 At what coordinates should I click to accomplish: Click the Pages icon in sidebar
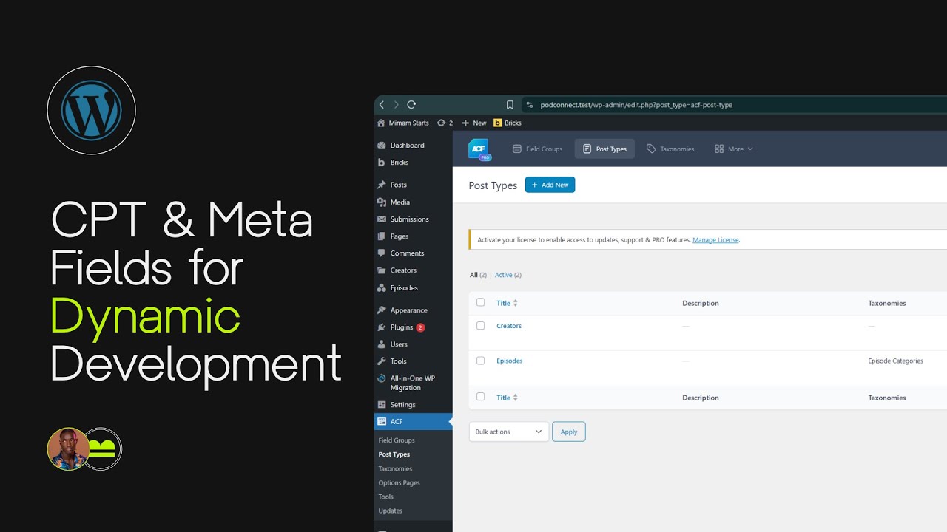[x=382, y=236]
